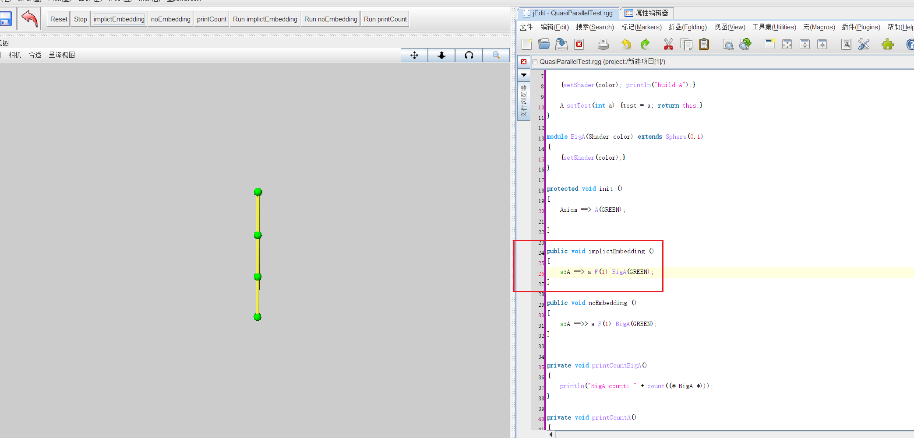Select the move/pan view tool

click(x=414, y=55)
